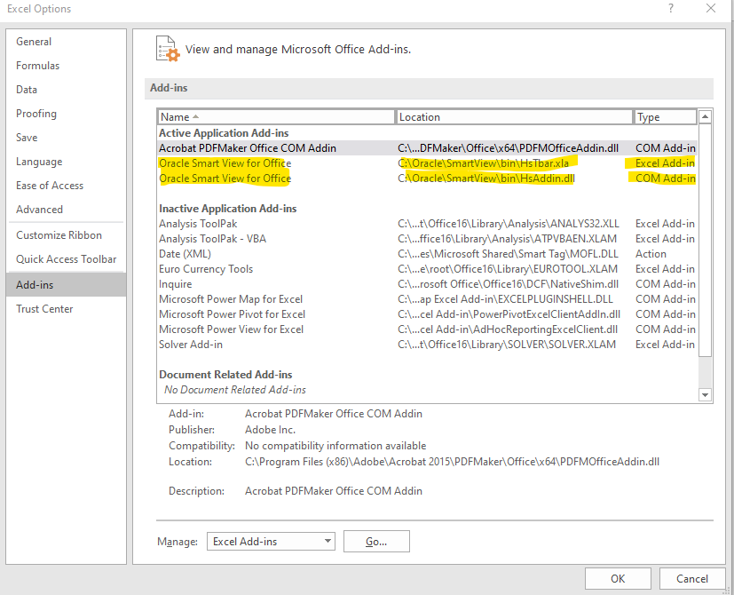Viewport: 734px width, 595px height.
Task: Select the Date (XML) add-in row
Action: (427, 254)
